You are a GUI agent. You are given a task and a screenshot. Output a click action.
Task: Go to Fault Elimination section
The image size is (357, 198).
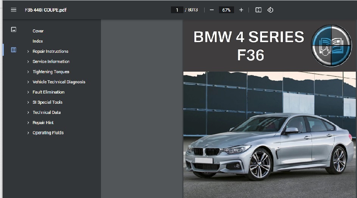coord(48,92)
